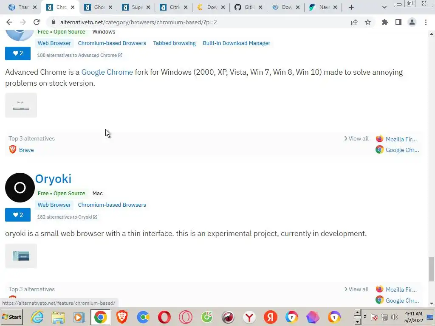Open the volume speaker tray icon
Screen dimensions: 435x326
(x=394, y=317)
